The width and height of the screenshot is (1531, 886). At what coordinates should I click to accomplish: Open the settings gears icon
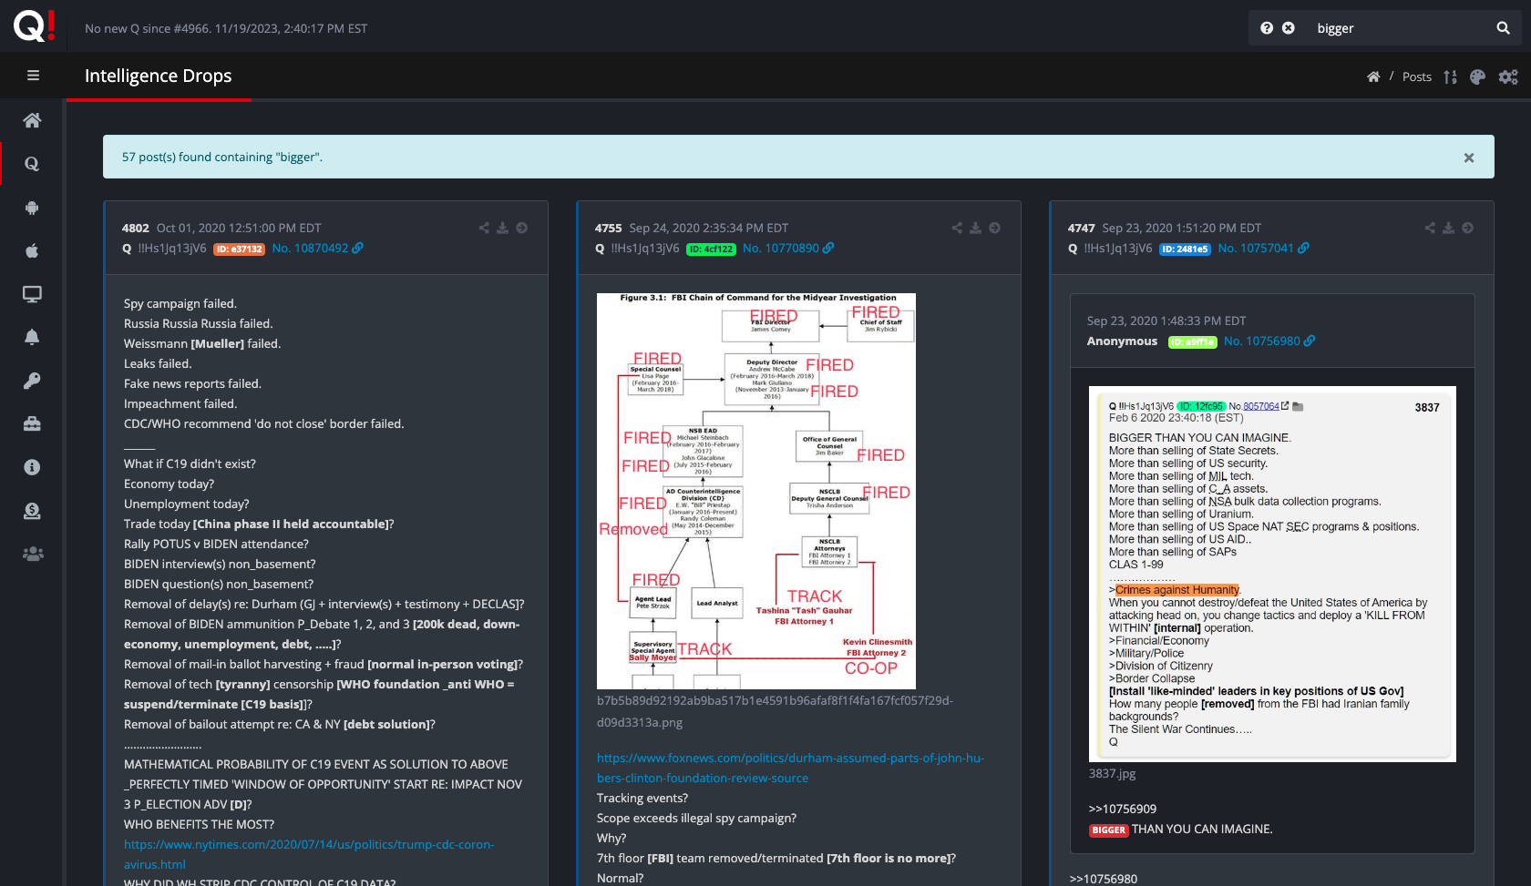[1508, 77]
